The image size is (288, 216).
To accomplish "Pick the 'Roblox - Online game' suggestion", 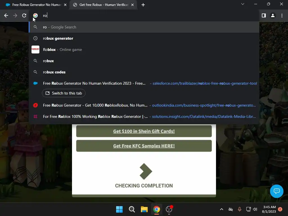I will tap(144, 49).
